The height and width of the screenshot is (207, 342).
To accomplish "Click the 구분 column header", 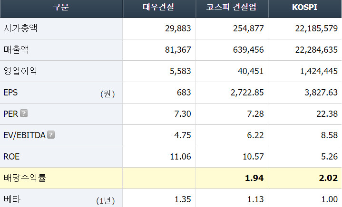I will (x=61, y=7).
